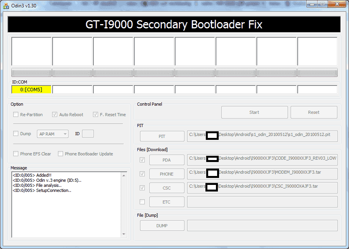Click the Start button
Image resolution: width=349 pixels, height=249 pixels.
point(254,112)
